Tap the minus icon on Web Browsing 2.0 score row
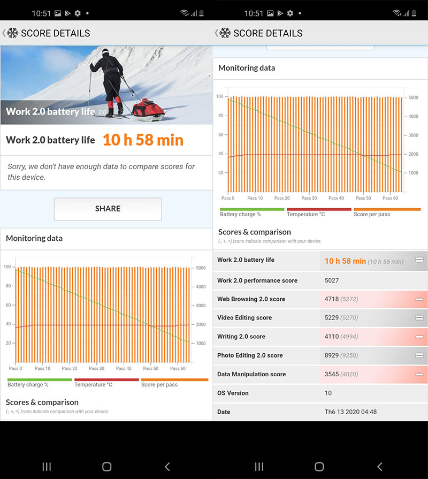This screenshot has height=479, width=428. click(419, 299)
